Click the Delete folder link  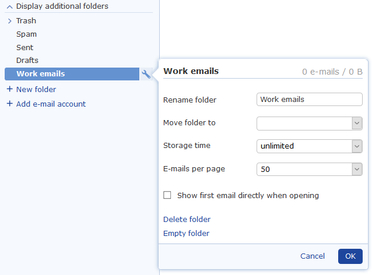pos(187,219)
